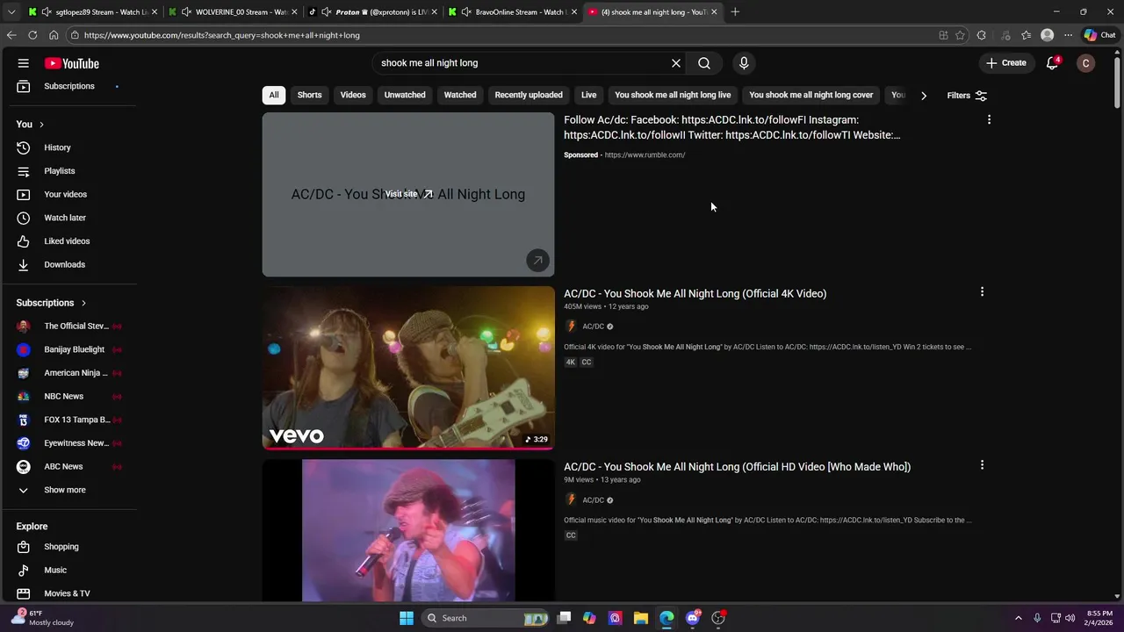Screen dimensions: 1124x632
Task: Open the Copilot Chat button
Action: coord(1099,35)
